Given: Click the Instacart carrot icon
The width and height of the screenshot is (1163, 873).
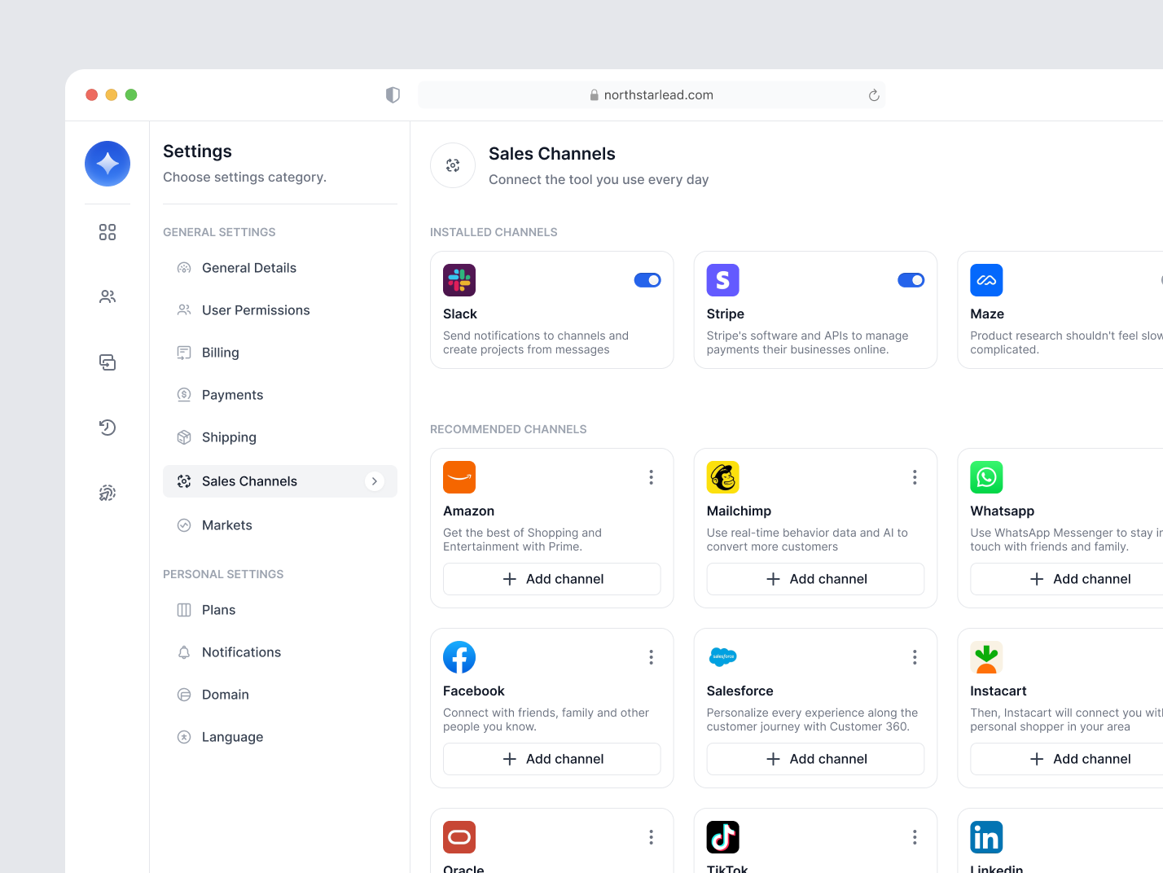Looking at the screenshot, I should tap(986, 657).
